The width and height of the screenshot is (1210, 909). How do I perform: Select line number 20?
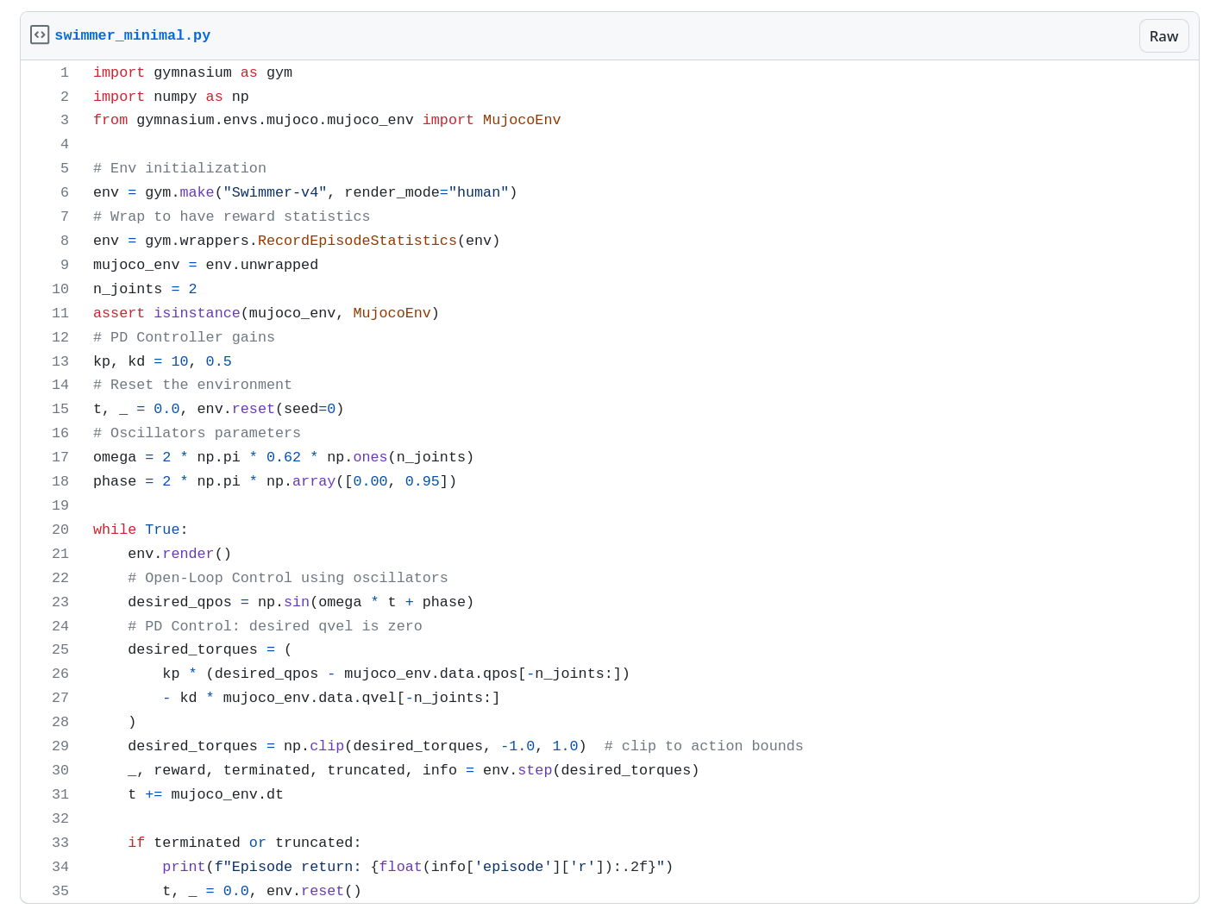[60, 530]
